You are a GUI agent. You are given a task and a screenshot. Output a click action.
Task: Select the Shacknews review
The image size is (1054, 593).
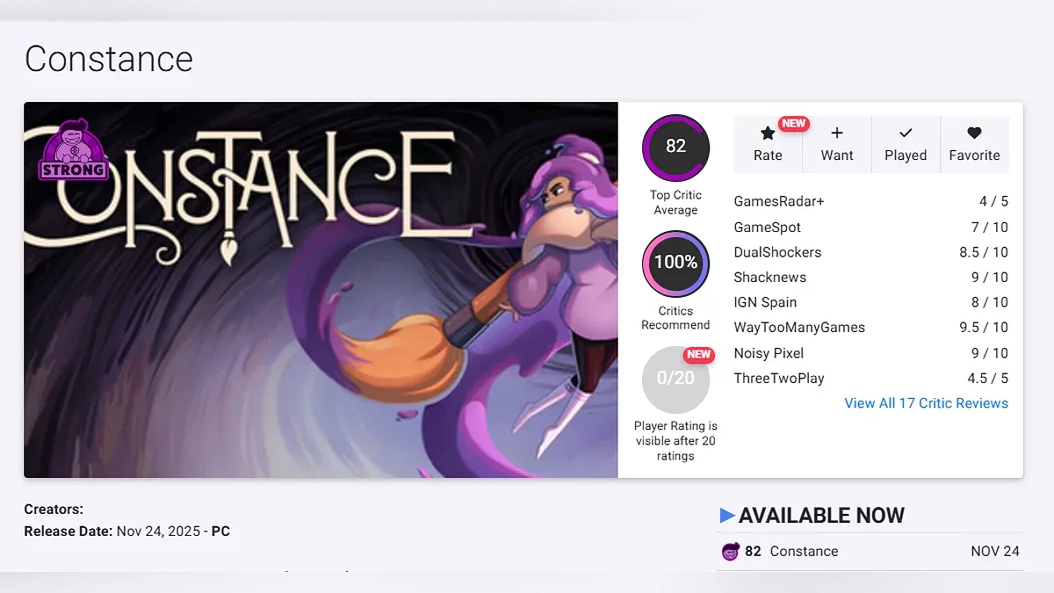coord(871,277)
